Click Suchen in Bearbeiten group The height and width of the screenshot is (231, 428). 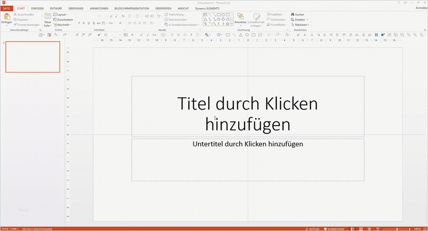297,14
